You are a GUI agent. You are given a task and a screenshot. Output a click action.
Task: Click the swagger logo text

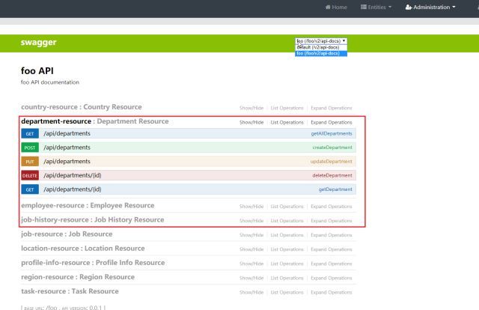(38, 43)
